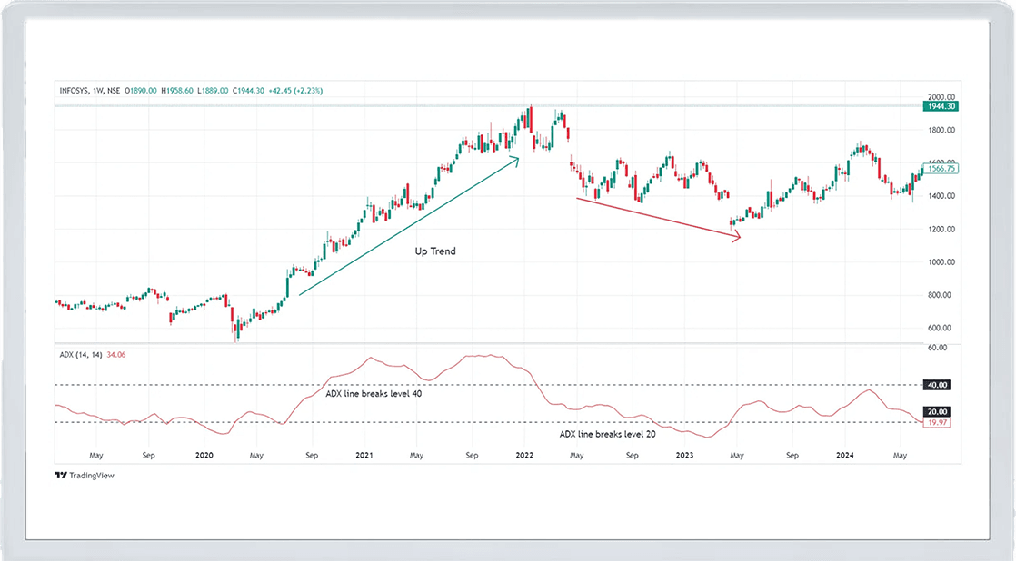This screenshot has width=1016, height=561.
Task: Click the red 19.97 ADX value tag
Action: point(939,422)
